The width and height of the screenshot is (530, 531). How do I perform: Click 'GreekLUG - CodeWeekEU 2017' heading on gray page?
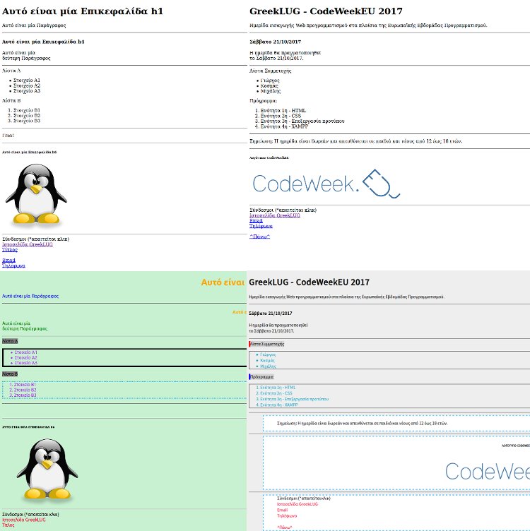(x=309, y=282)
